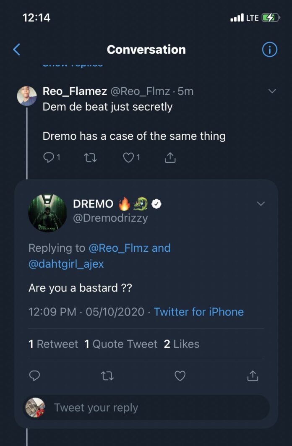View the 1 Retweet list
The height and width of the screenshot is (446, 292).
pos(53,344)
